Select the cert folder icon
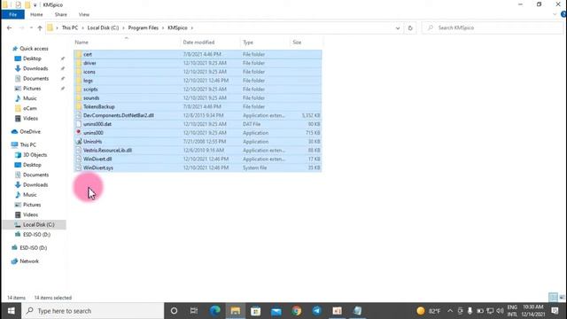 pos(79,54)
